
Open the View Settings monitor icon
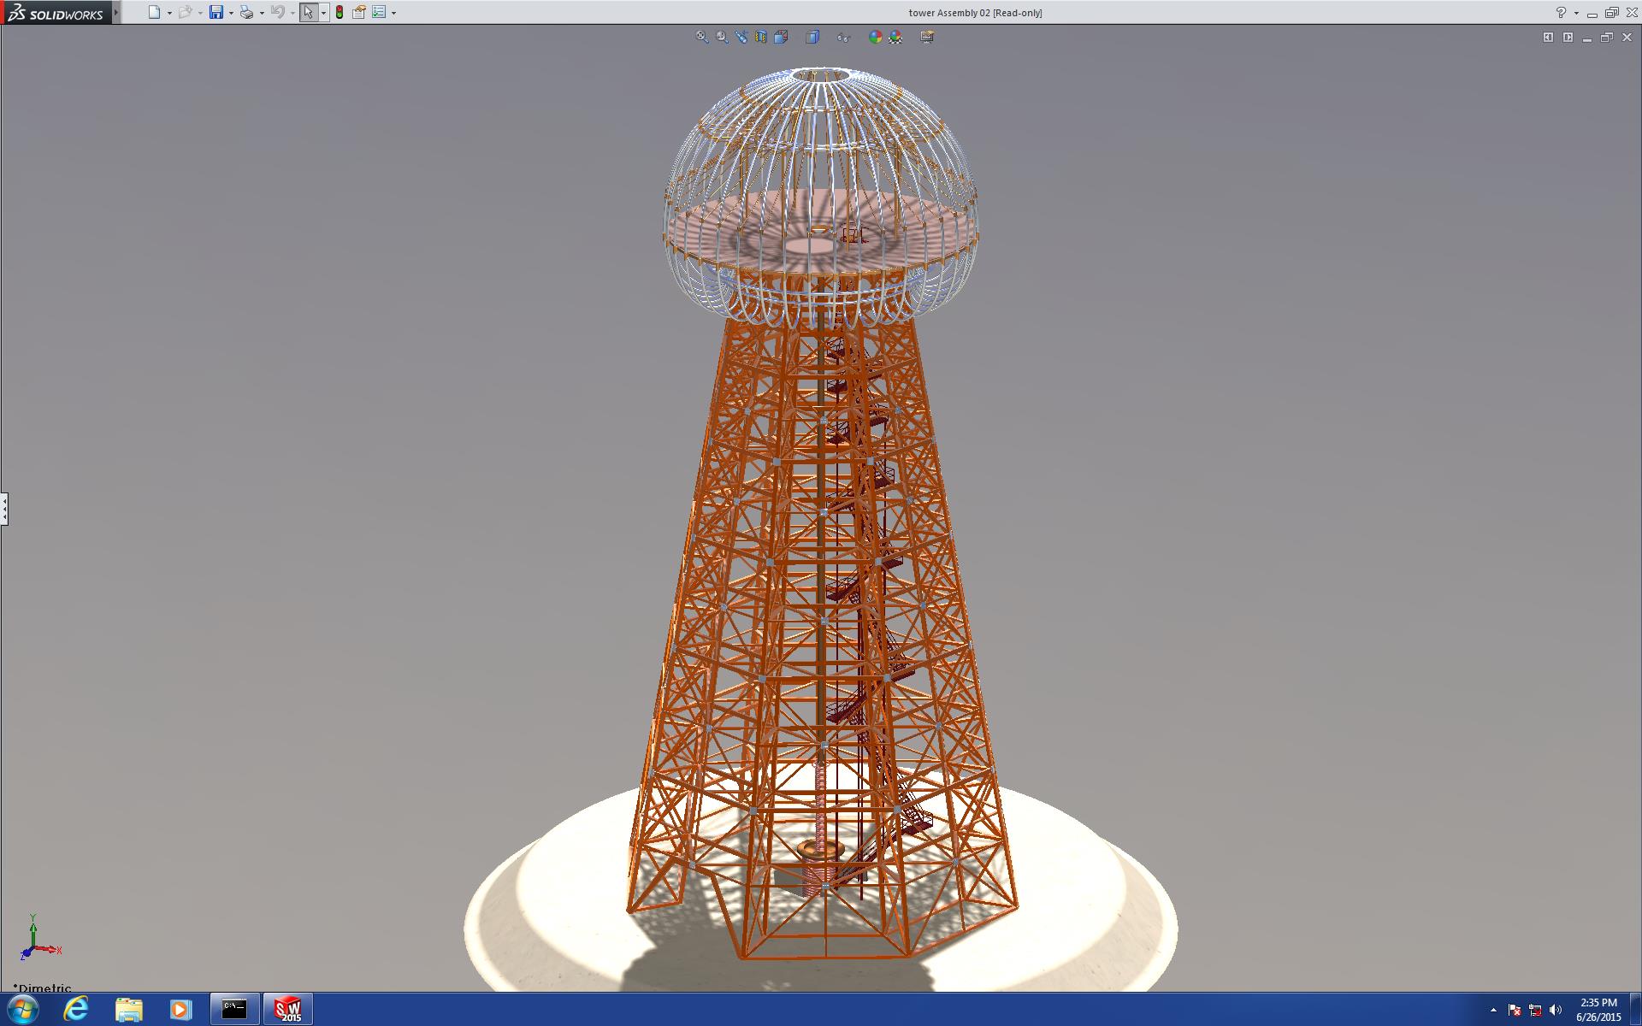coord(927,37)
